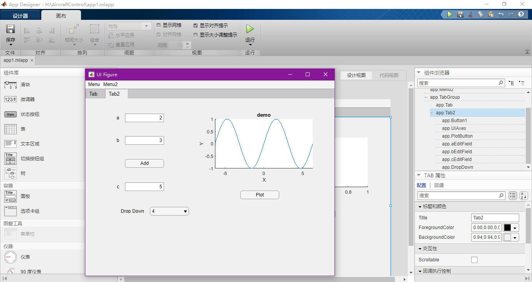Switch to 回调 callbacks tab
The image size is (532, 282).
coord(439,186)
